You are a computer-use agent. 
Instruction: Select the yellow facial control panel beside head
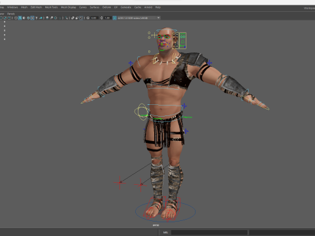(x=179, y=41)
